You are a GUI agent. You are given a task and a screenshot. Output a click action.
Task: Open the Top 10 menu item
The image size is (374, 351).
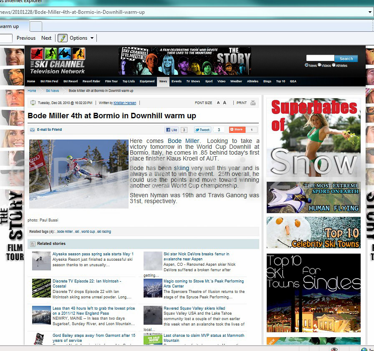pyautogui.click(x=280, y=81)
